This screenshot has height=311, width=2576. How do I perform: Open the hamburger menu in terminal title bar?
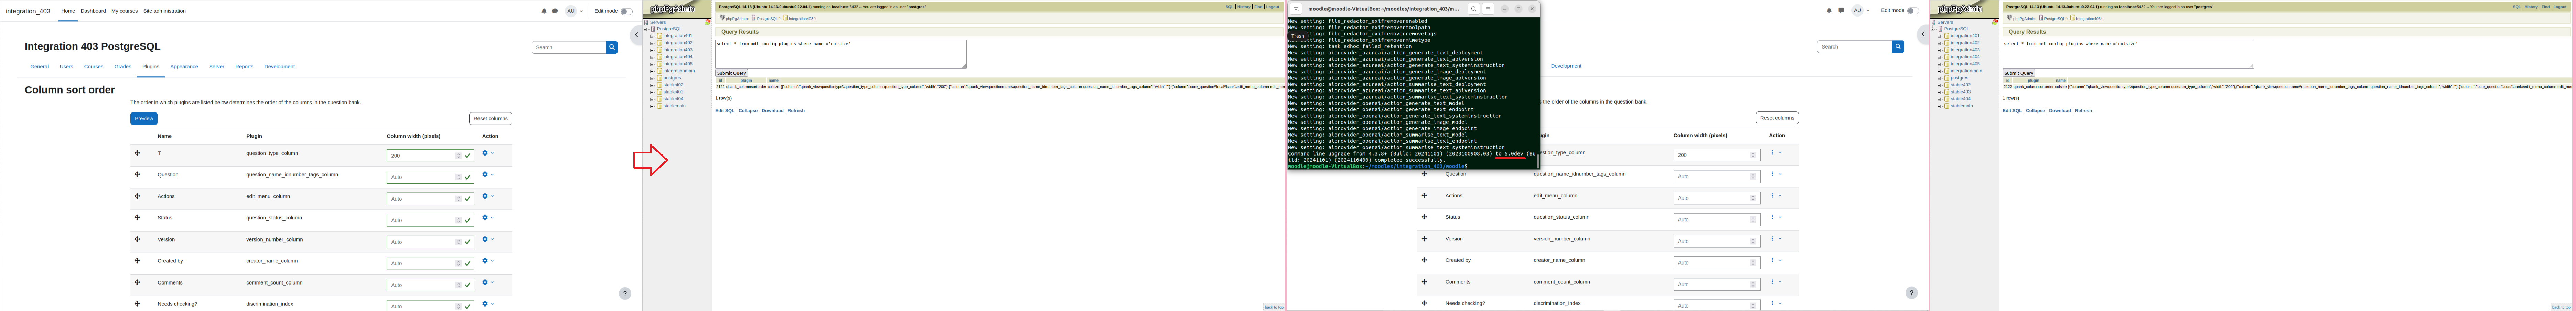click(x=1488, y=9)
